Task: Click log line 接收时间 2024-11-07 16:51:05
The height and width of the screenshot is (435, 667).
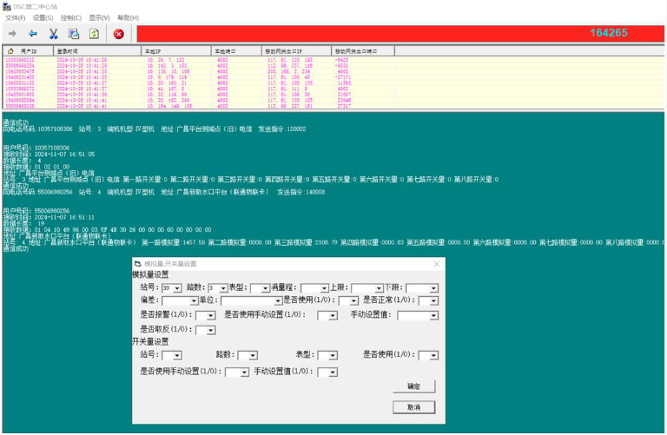Action: coord(49,155)
